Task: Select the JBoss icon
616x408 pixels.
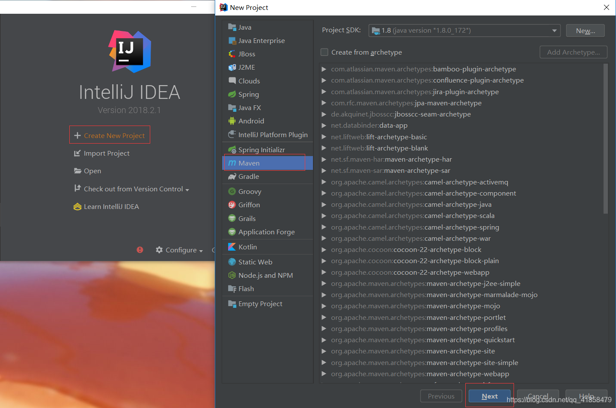Action: coord(232,54)
